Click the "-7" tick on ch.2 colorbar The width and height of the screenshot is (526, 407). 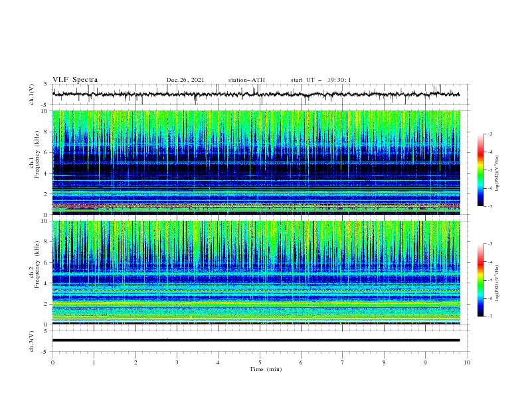[489, 317]
